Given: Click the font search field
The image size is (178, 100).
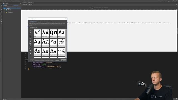Looking at the screenshot, I should (48, 27).
